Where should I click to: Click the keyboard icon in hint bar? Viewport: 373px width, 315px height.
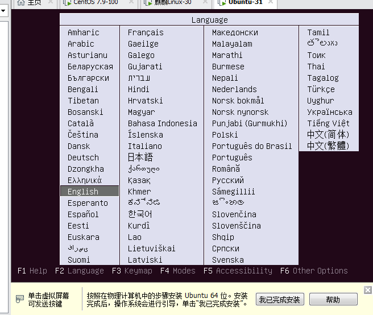pos(20,299)
